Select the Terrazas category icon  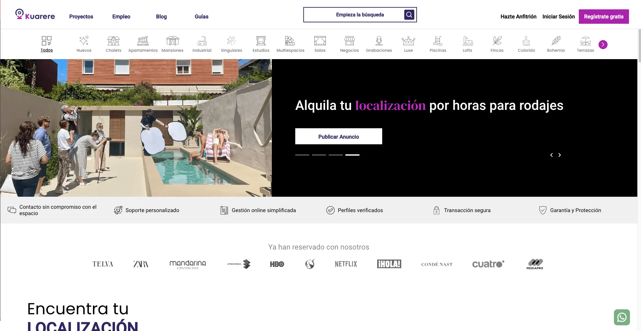[585, 41]
